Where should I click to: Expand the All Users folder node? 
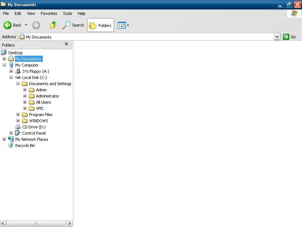pos(25,102)
